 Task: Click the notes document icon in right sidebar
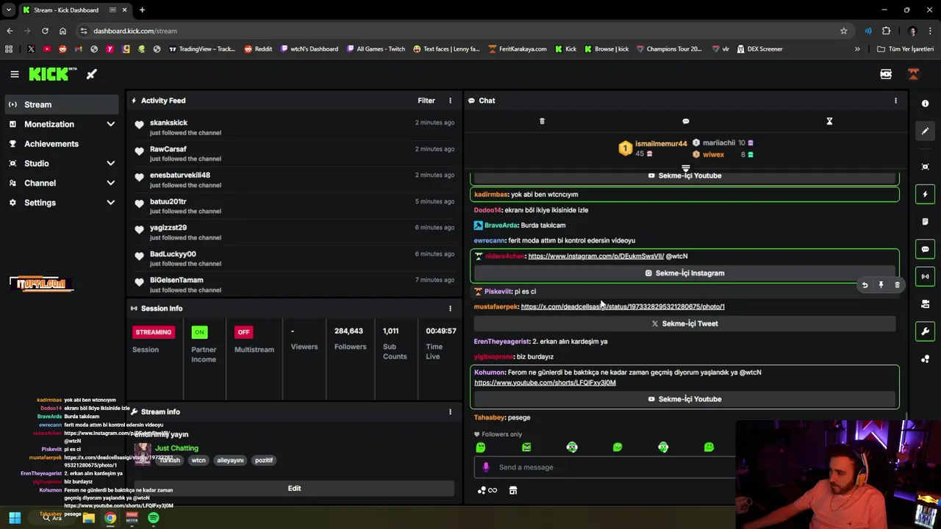pos(925,221)
